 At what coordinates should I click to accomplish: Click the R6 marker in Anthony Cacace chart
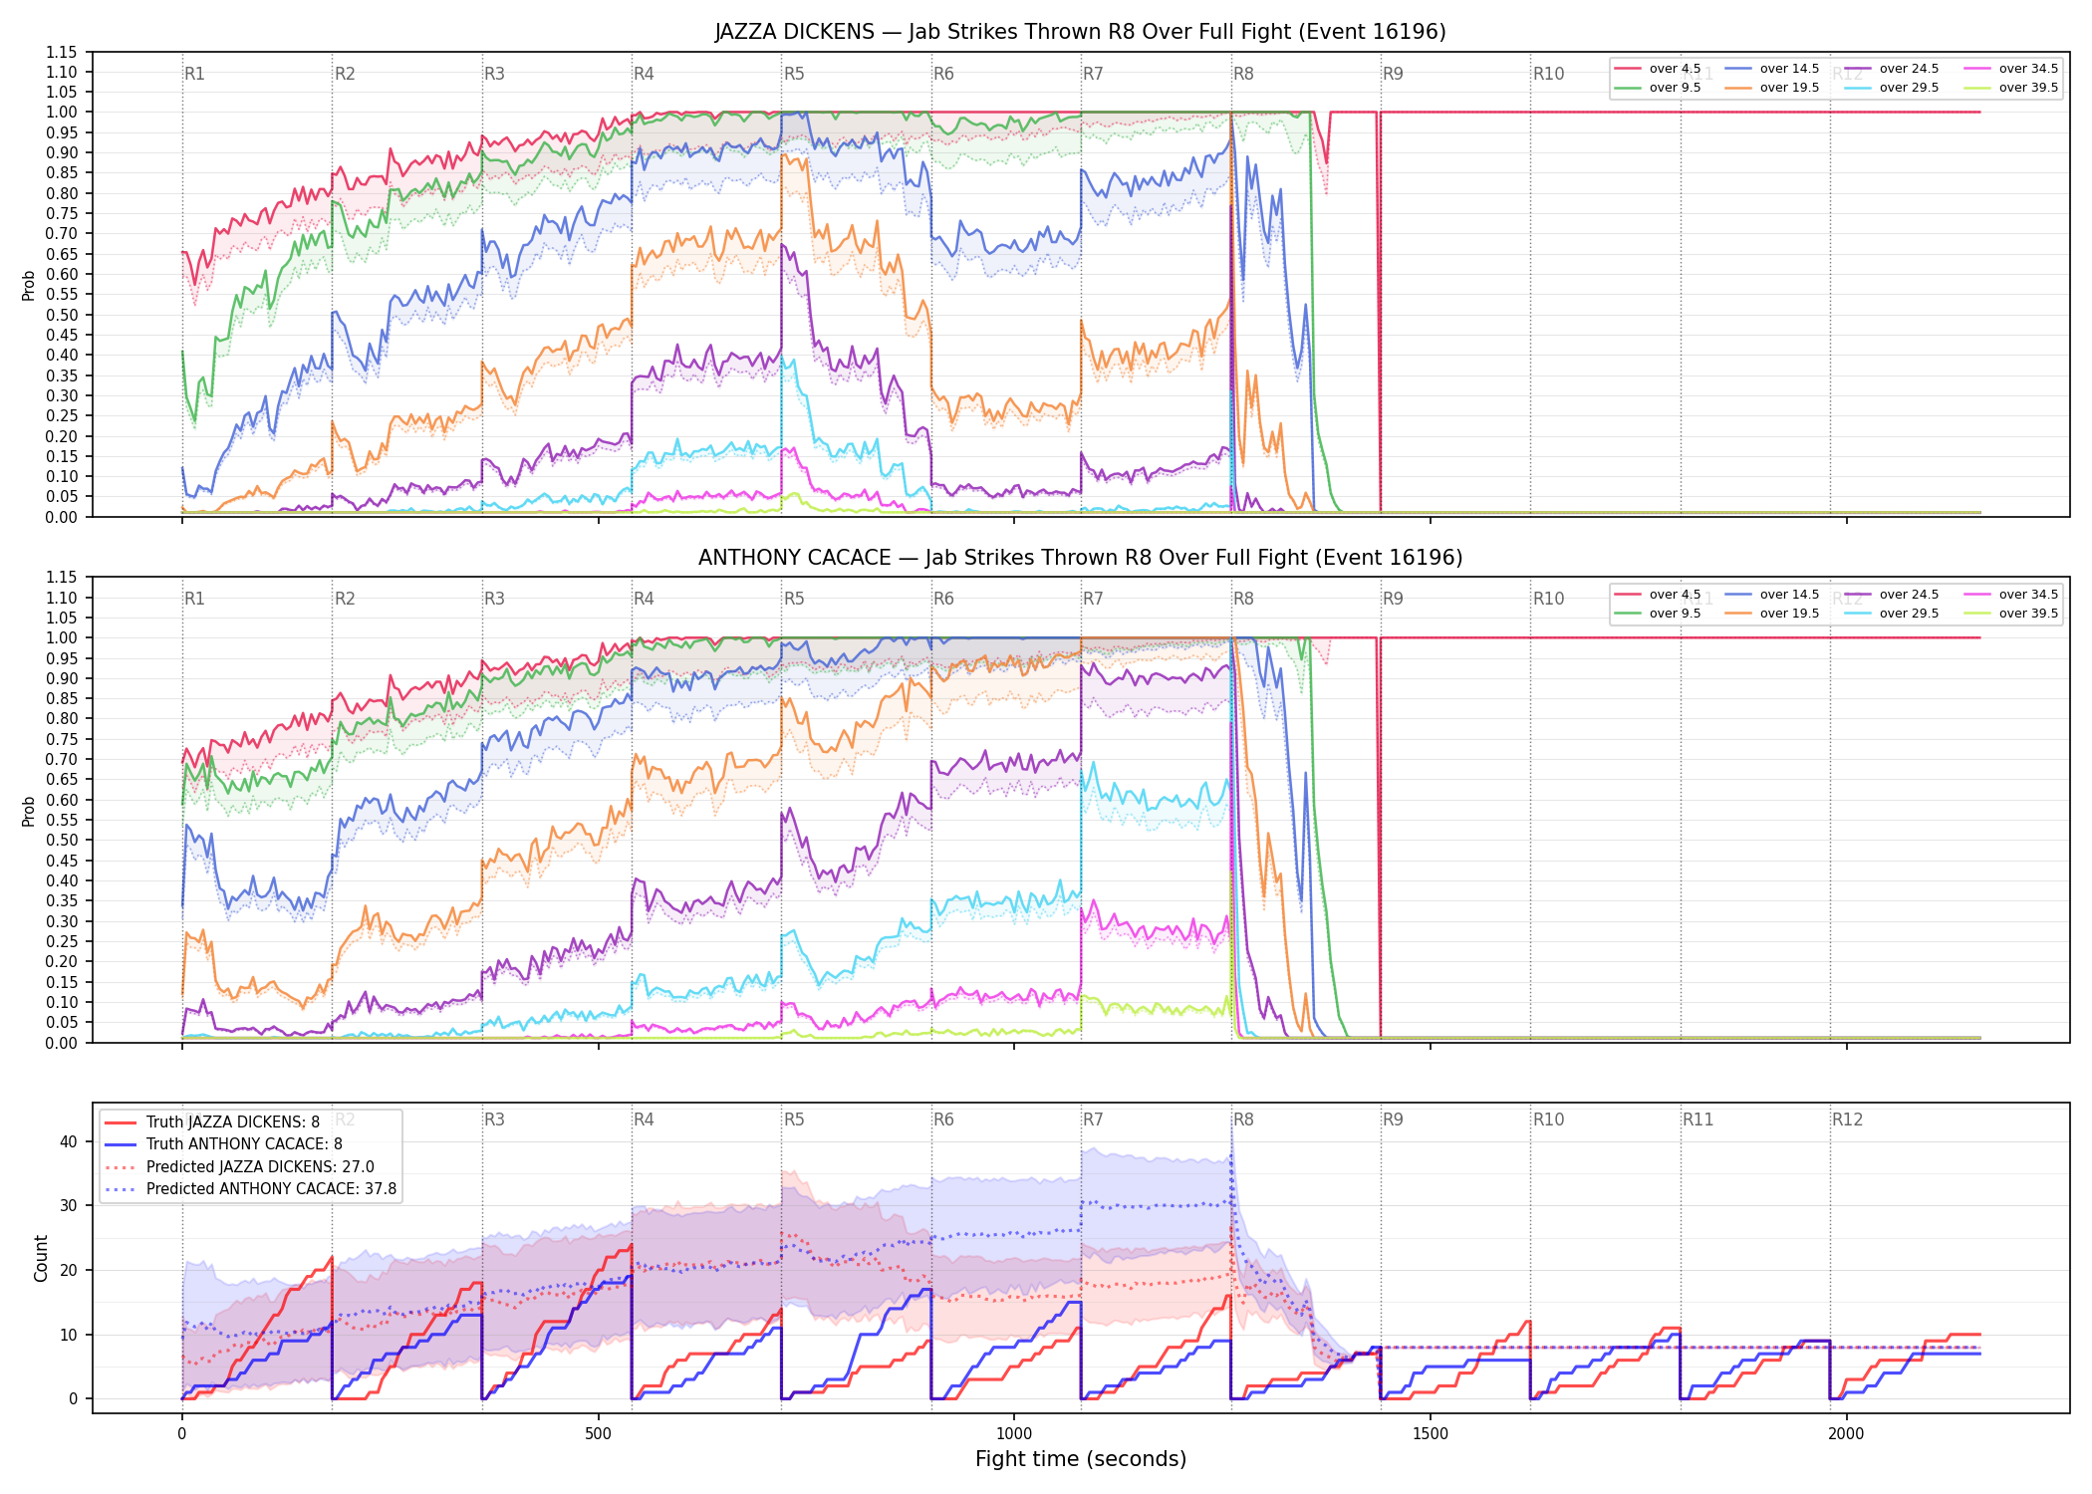coord(943,599)
